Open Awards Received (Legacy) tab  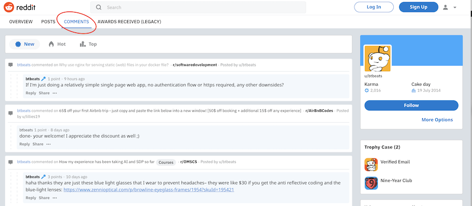point(130,21)
